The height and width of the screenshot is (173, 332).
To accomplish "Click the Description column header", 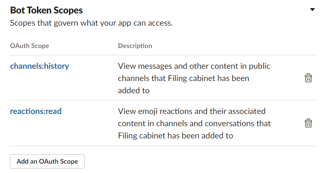I will pos(135,46).
